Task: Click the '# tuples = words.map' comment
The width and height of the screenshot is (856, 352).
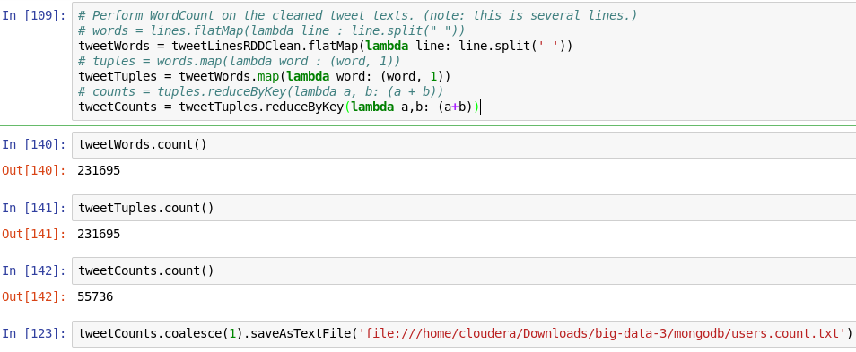Action: click(239, 61)
